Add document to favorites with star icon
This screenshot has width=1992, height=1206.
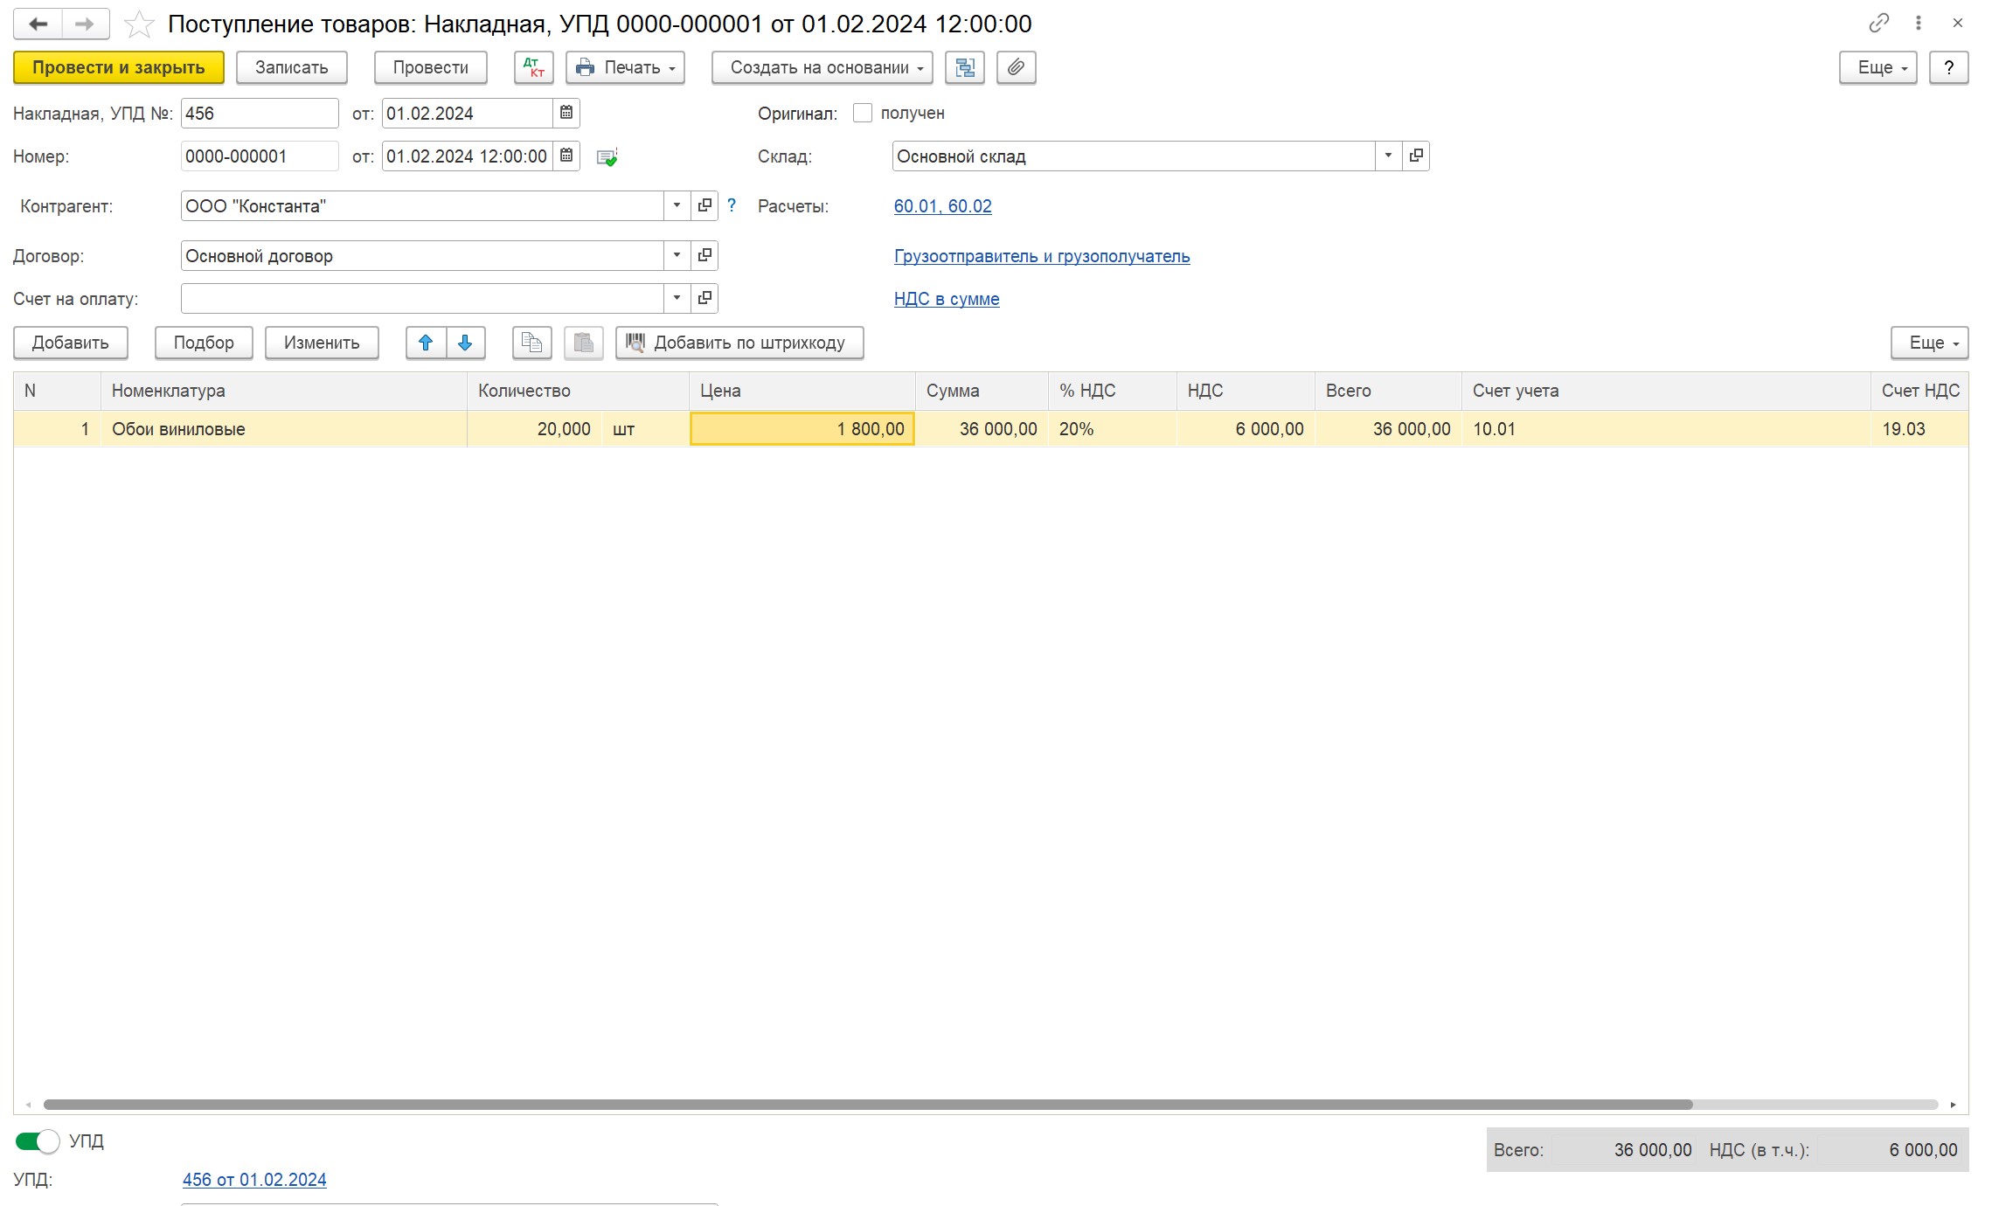[139, 24]
